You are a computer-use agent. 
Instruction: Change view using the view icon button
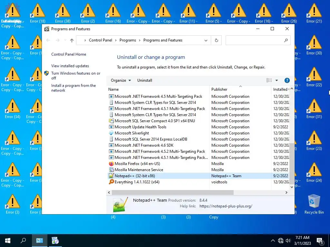(x=269, y=80)
